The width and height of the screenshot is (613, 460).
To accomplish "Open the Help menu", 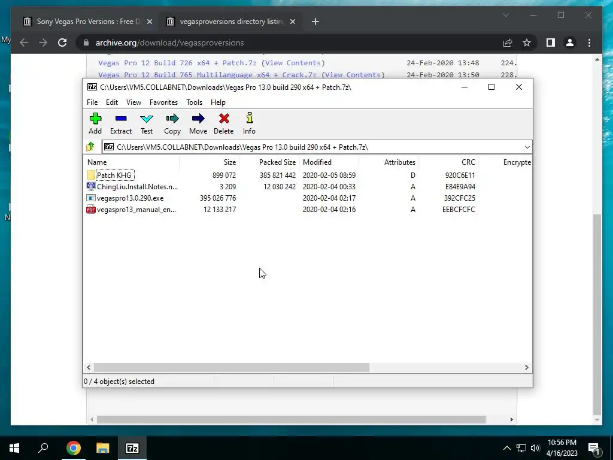I will tap(218, 102).
